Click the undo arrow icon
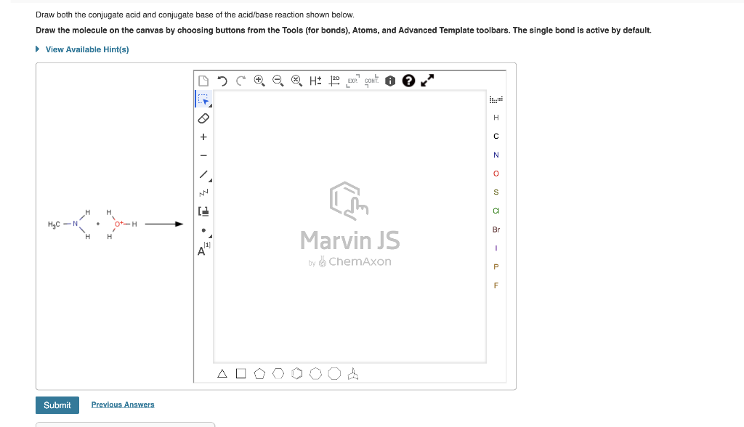 pyautogui.click(x=222, y=81)
